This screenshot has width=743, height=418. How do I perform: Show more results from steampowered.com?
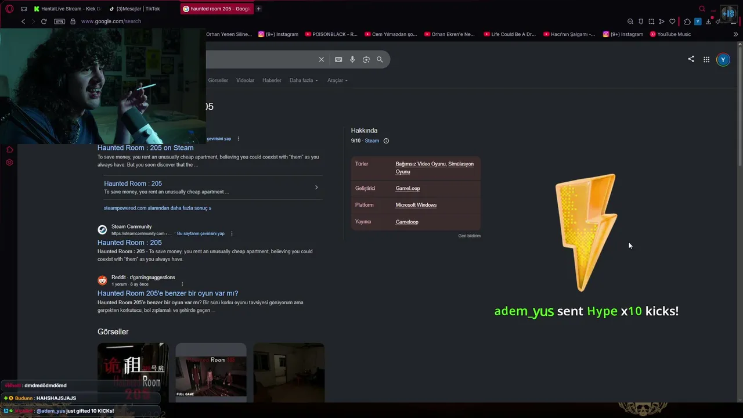[x=157, y=208]
